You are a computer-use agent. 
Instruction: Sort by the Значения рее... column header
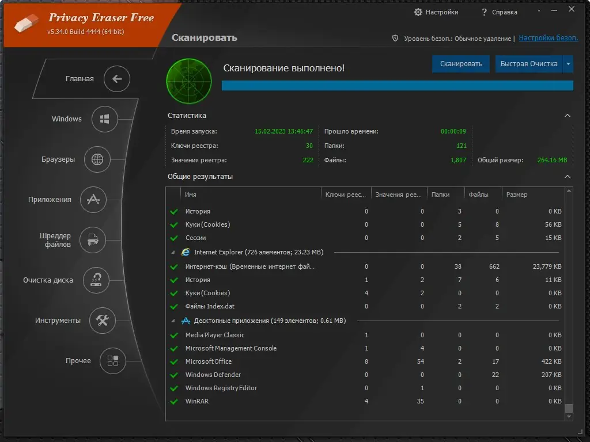click(399, 195)
